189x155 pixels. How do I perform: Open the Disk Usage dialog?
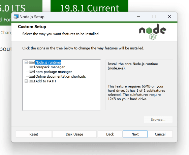74,134
